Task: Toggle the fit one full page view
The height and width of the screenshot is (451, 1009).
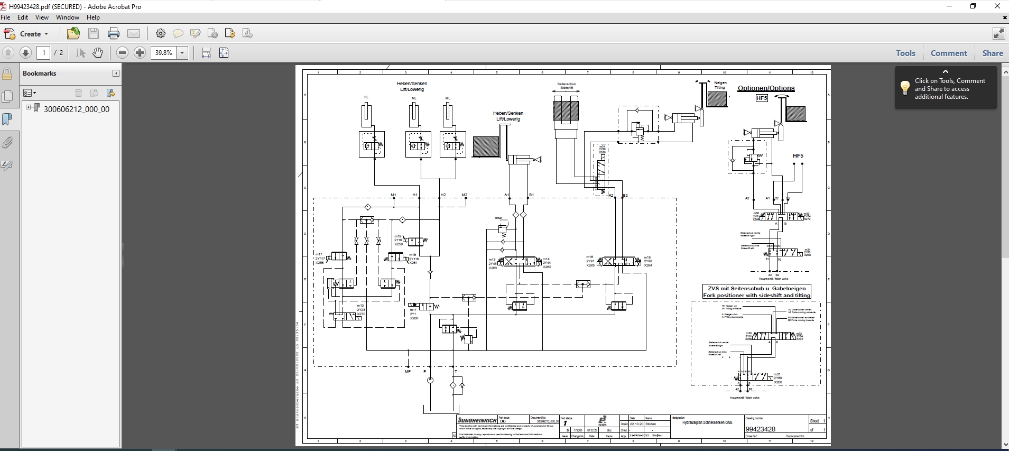Action: pos(224,53)
